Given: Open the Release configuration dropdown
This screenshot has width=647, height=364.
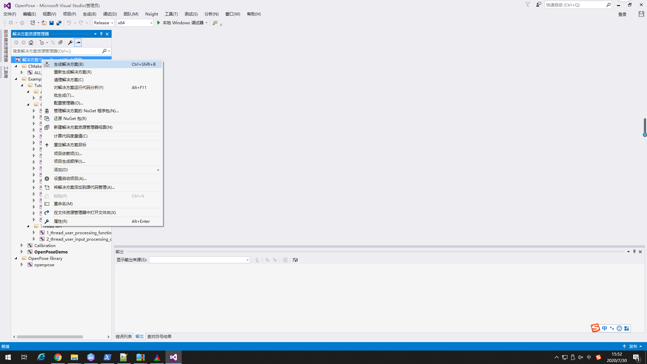Looking at the screenshot, I should click(x=103, y=23).
